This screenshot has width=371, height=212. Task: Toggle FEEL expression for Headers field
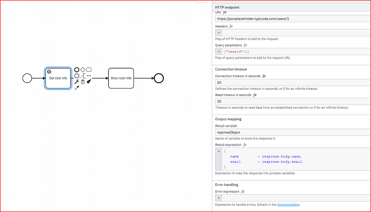pyautogui.click(x=231, y=26)
